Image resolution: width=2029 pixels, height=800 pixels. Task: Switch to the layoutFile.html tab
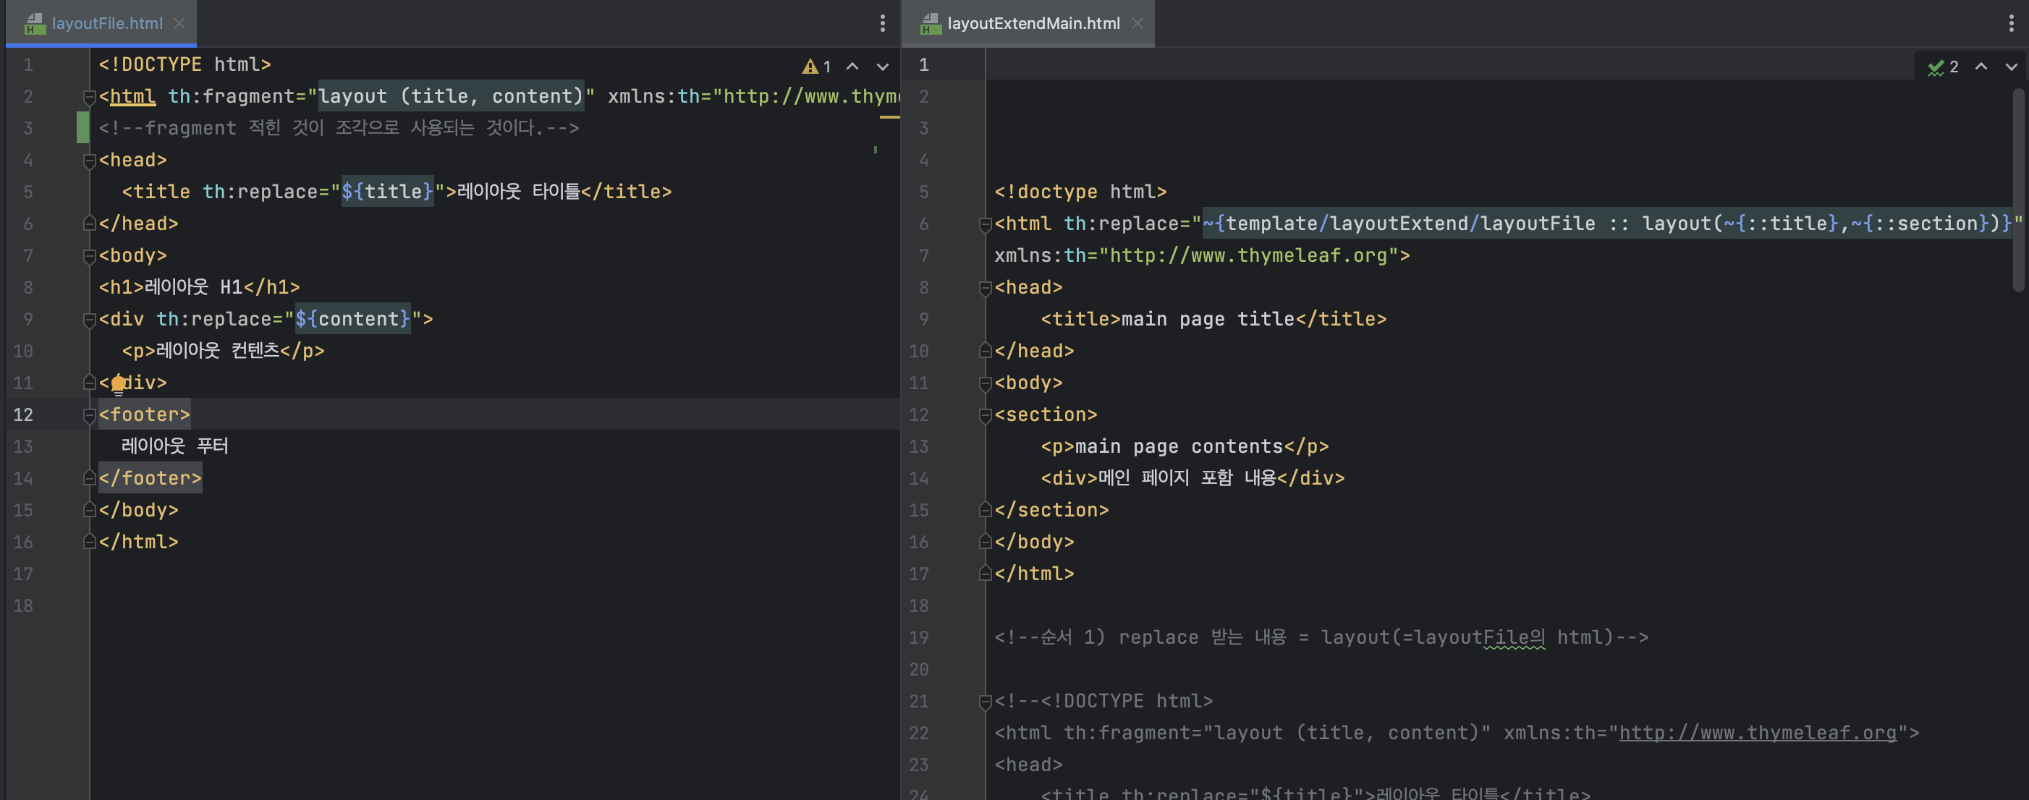[106, 24]
